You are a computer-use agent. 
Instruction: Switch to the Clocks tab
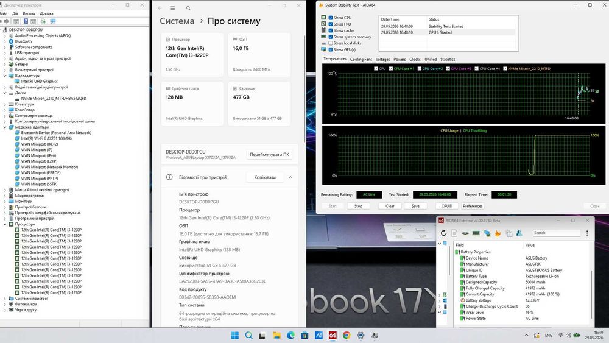tap(415, 60)
